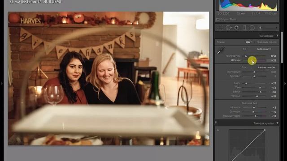Click the Оттенок slider track

click(254, 60)
